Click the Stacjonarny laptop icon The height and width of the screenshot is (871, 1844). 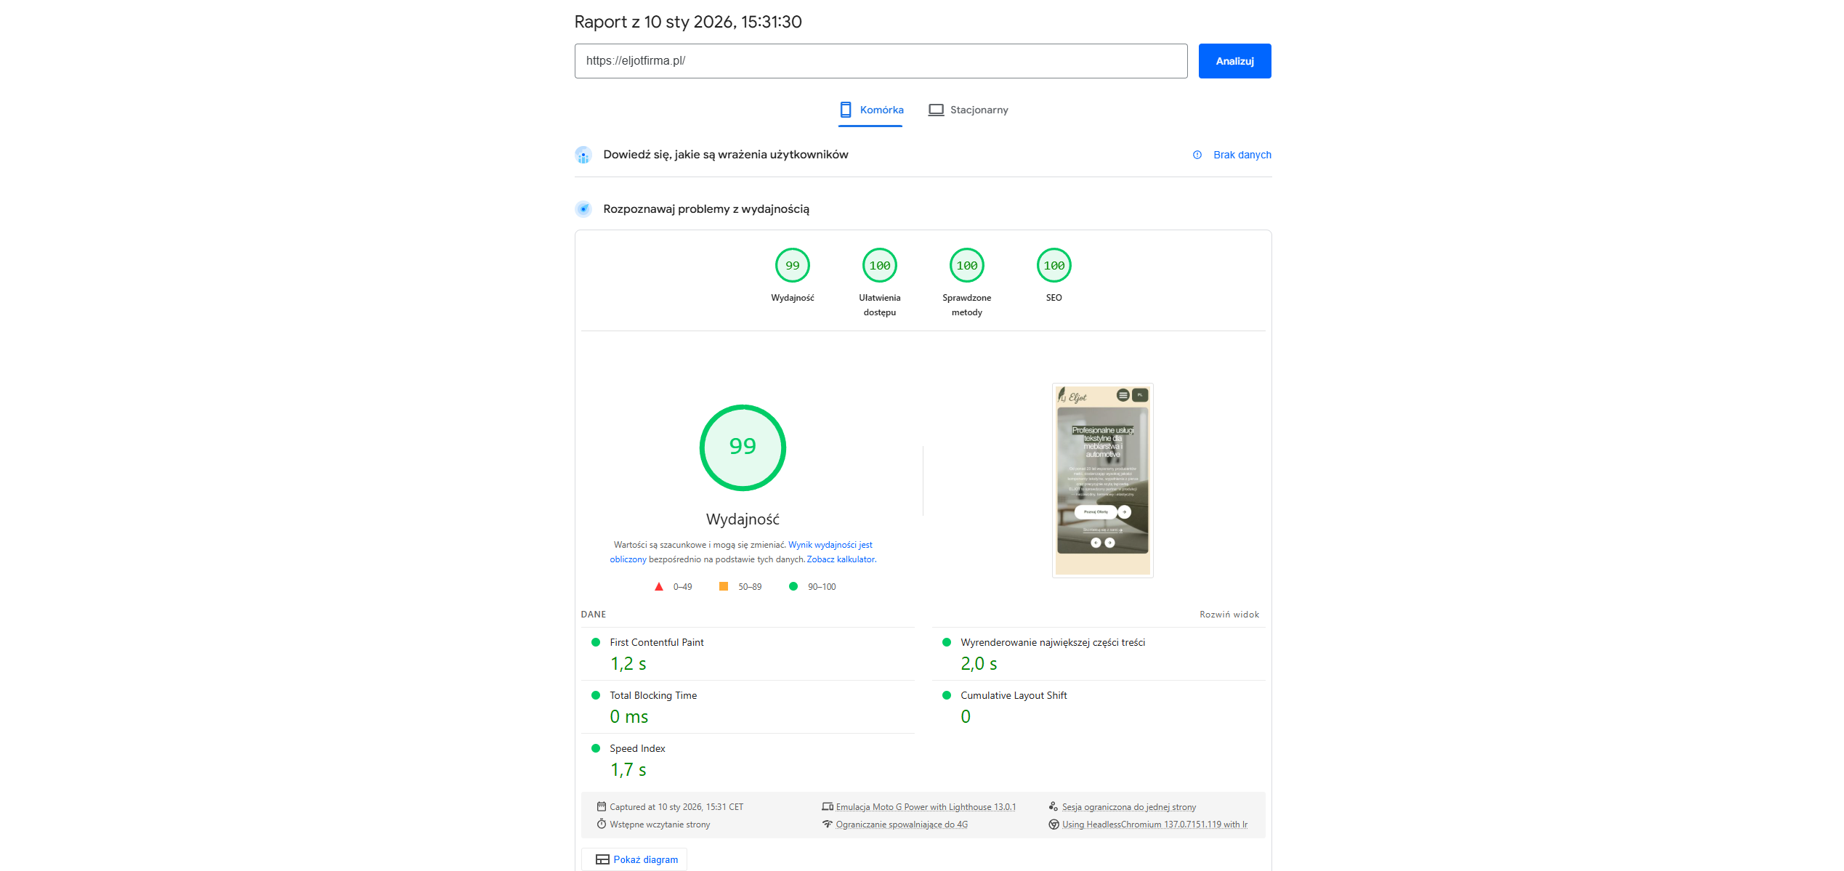point(936,110)
